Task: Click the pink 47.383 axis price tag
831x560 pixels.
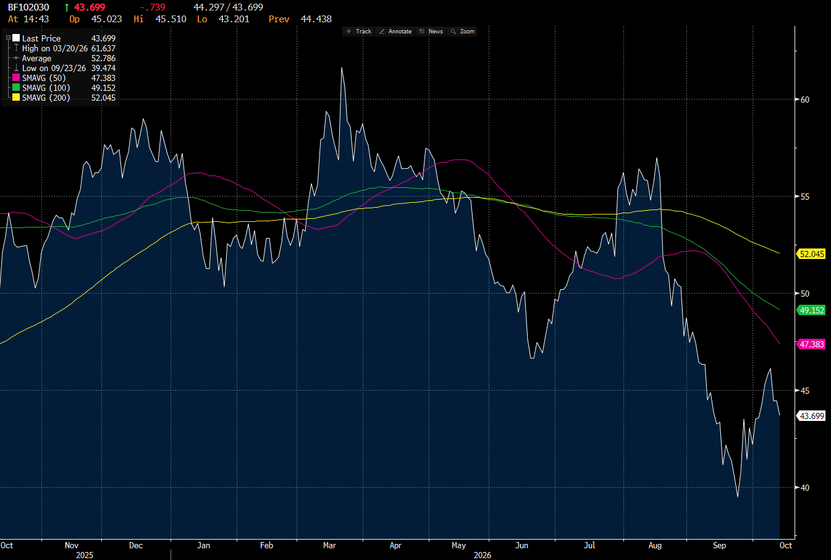Action: pyautogui.click(x=812, y=344)
